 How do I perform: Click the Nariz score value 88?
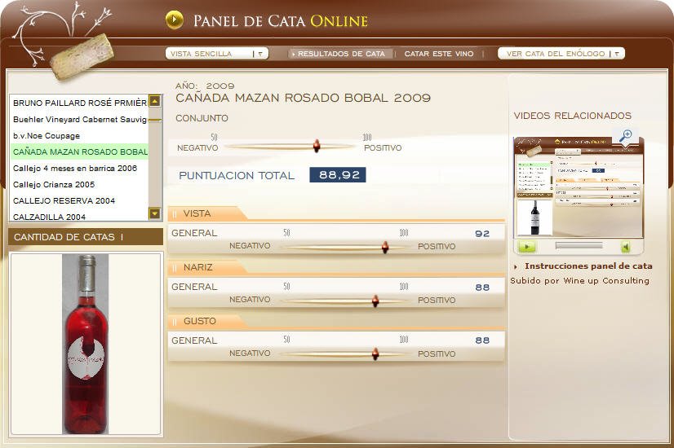(x=482, y=288)
